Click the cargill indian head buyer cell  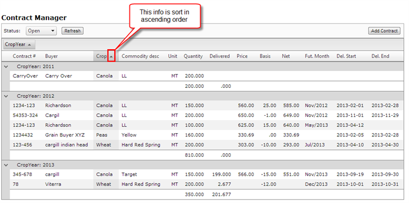point(67,145)
